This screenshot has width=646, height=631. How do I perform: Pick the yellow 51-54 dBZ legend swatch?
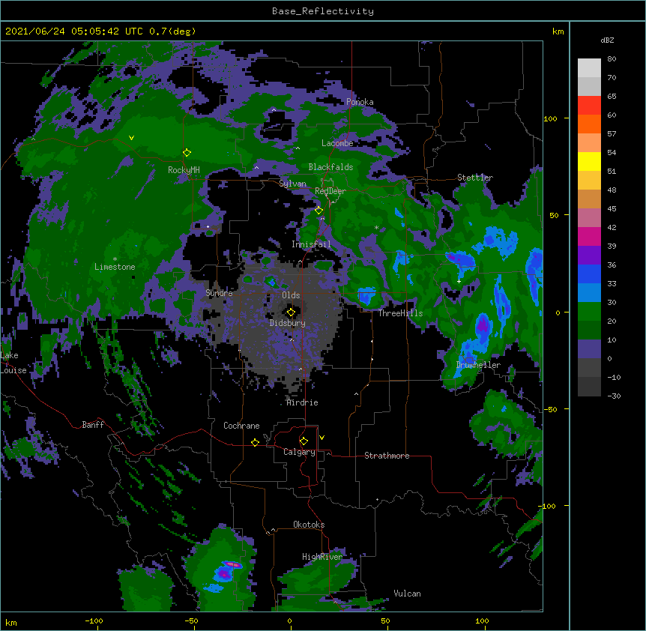point(589,161)
